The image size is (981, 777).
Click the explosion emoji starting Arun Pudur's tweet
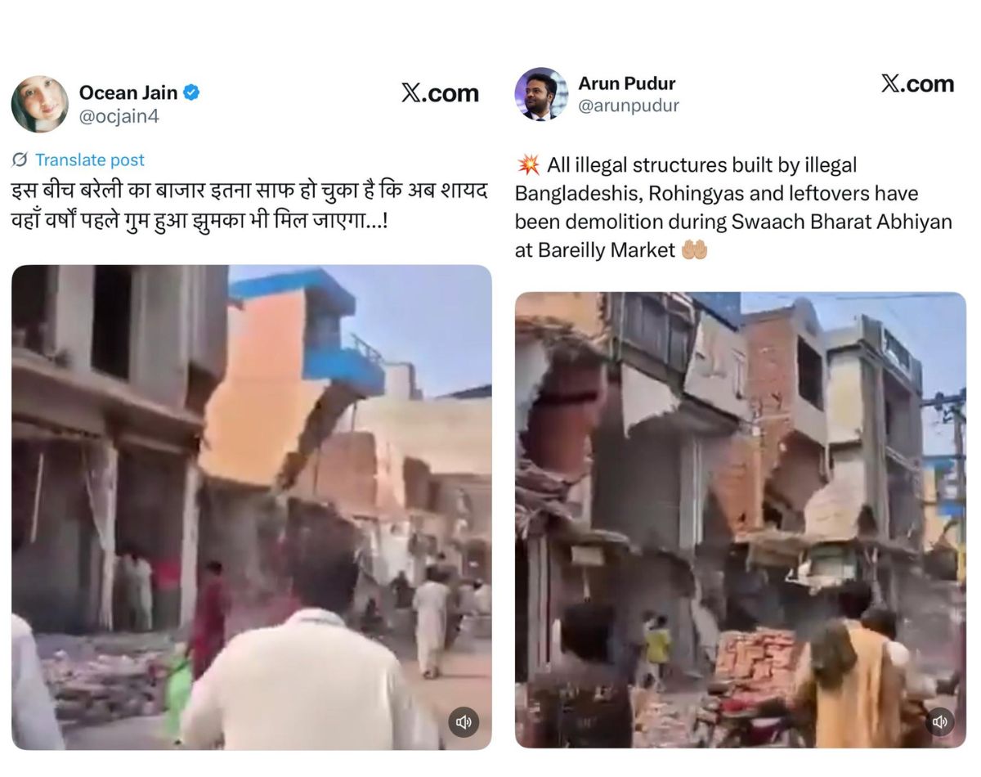click(528, 165)
